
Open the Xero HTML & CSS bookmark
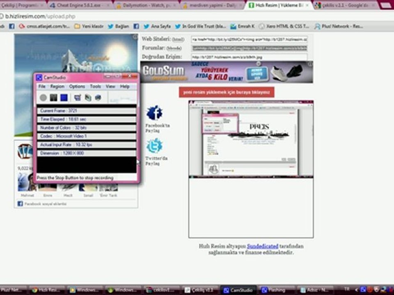[284, 26]
